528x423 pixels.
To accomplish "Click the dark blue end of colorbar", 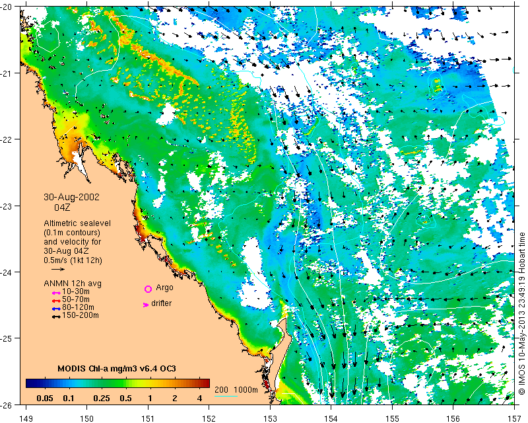I will tap(30, 383).
